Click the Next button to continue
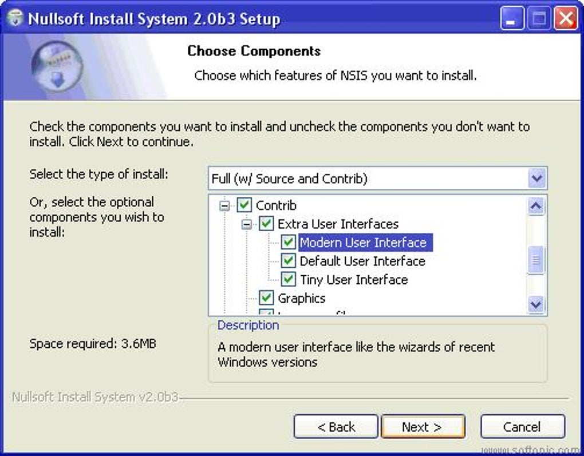Screen dimensions: 584x456 [x=423, y=427]
